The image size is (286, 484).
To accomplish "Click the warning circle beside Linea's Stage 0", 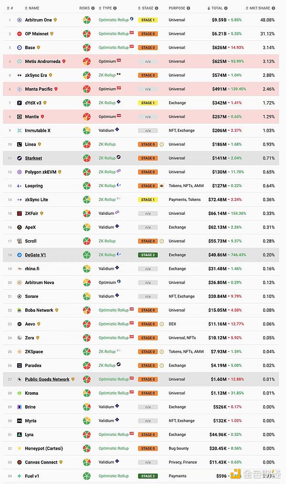I will click(x=162, y=145).
